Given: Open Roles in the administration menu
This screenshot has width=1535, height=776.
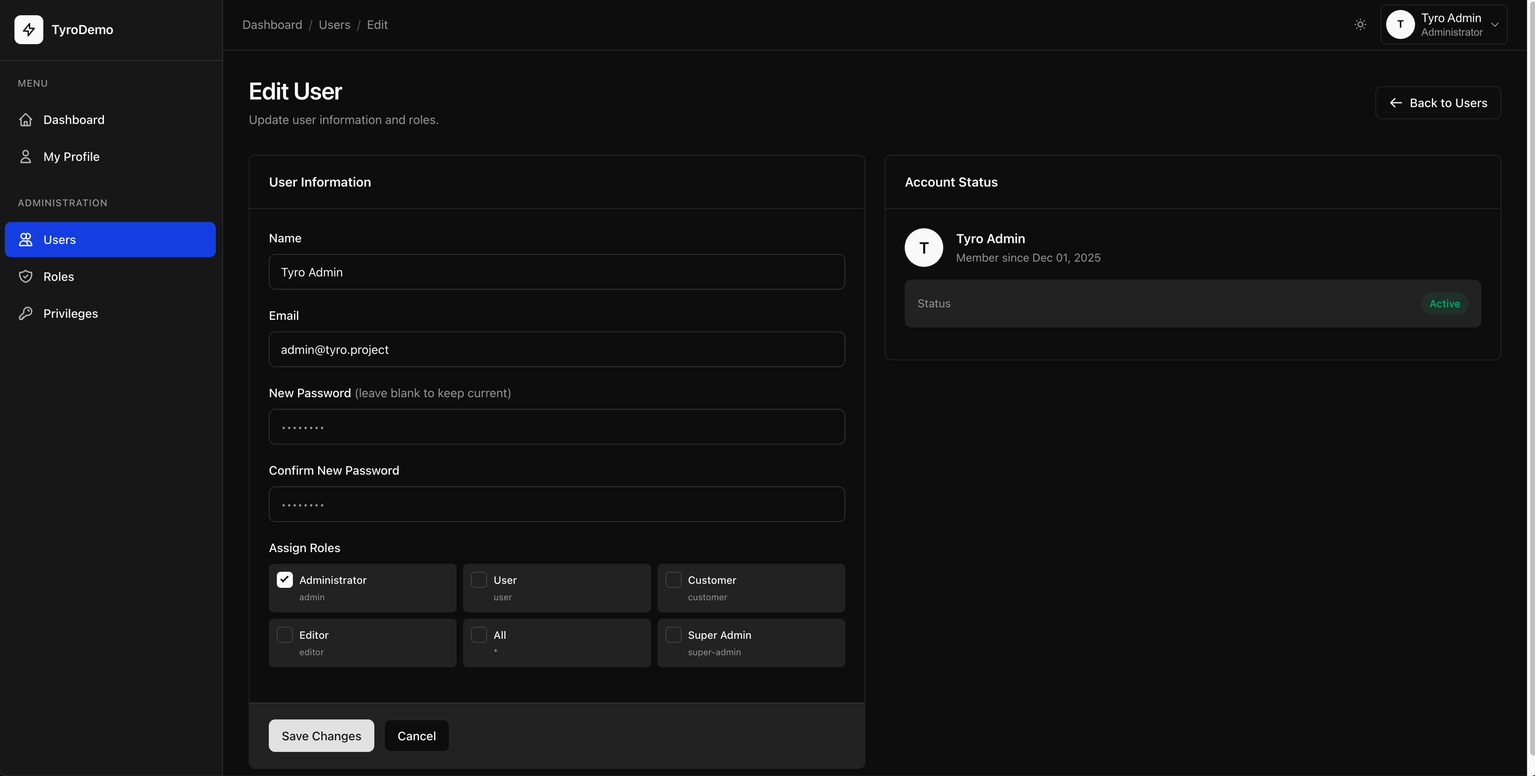Looking at the screenshot, I should tap(59, 276).
